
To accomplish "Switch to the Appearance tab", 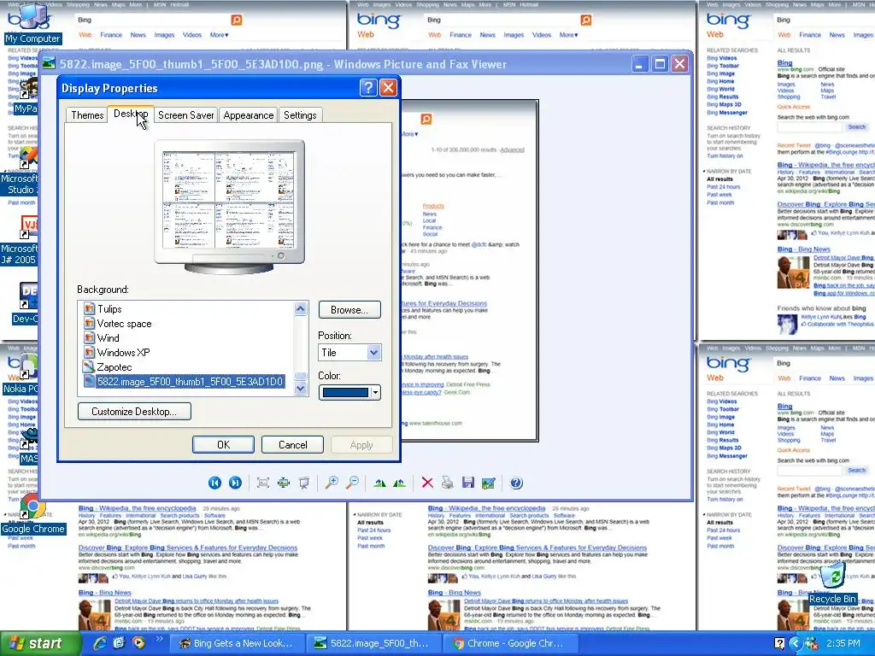I will (249, 115).
